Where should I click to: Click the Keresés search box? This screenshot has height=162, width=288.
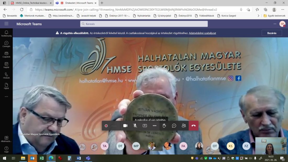point(144,24)
